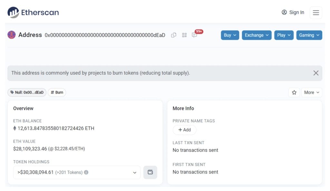Copy the address to clipboard
This screenshot has width=330, height=191.
click(x=174, y=35)
